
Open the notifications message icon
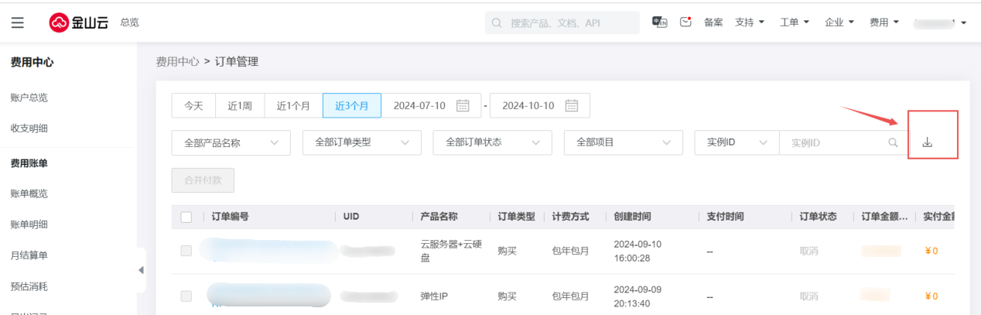(685, 22)
